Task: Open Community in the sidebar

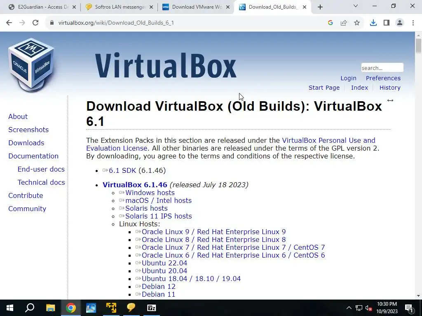Action: (x=27, y=209)
